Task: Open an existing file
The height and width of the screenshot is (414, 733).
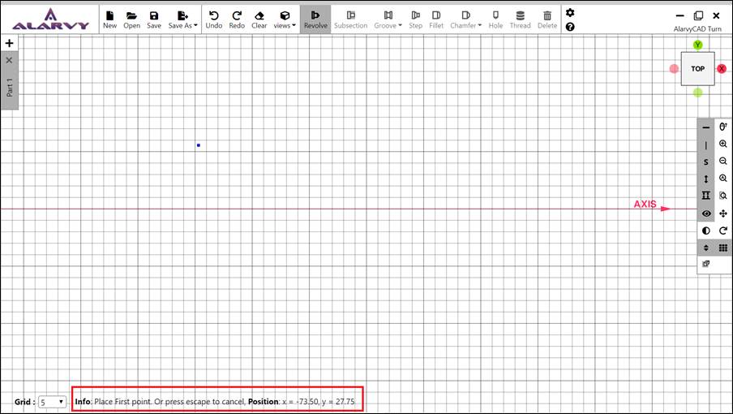Action: click(x=131, y=19)
